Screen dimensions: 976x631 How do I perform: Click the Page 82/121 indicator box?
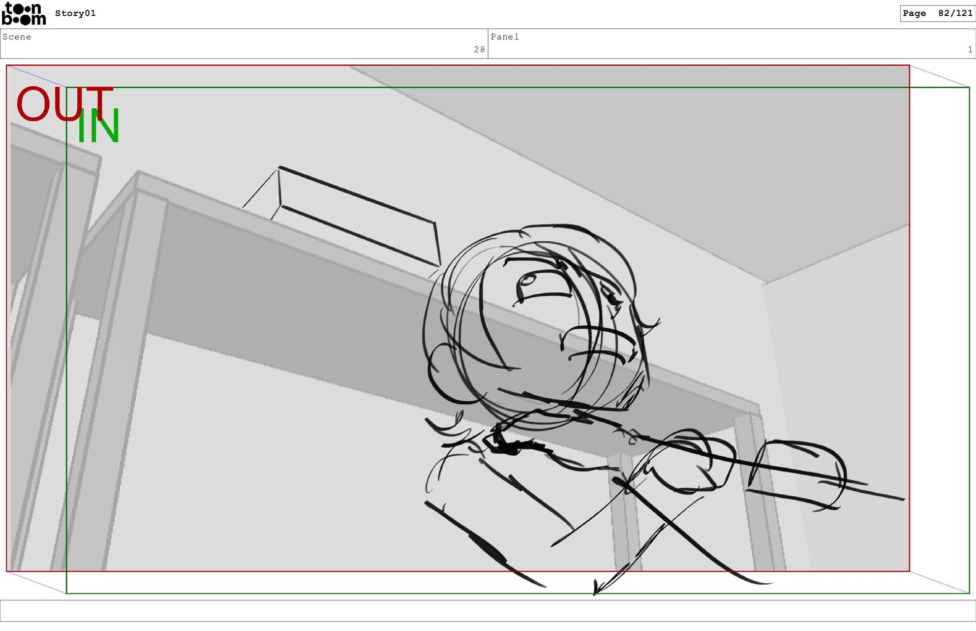pyautogui.click(x=937, y=13)
